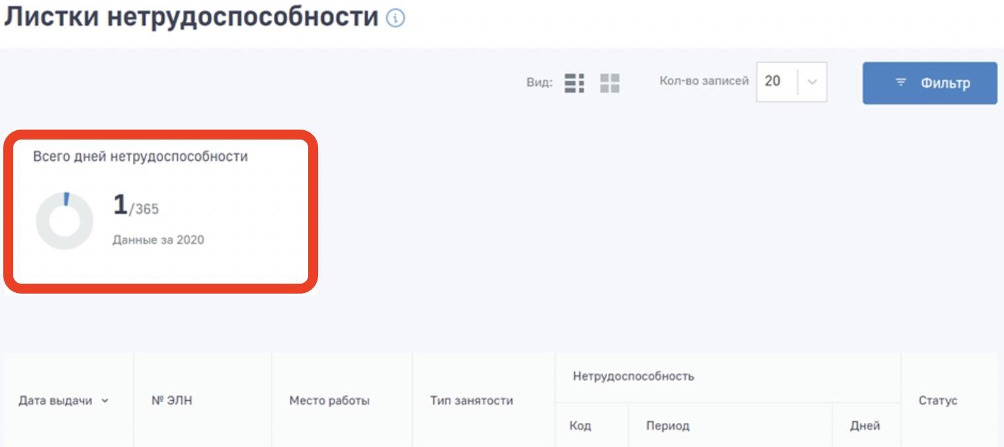Viewport: 1004px width, 447px height.
Task: Activate the tiled cards view icon
Action: point(608,83)
